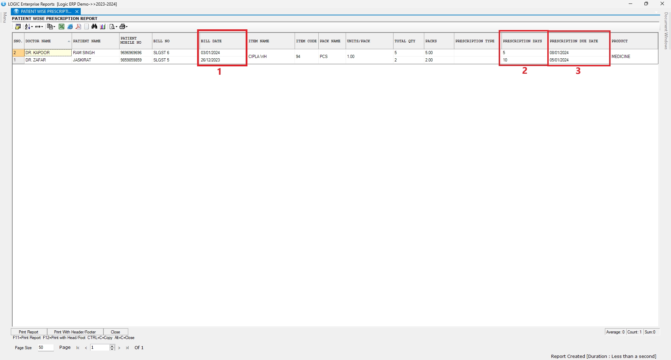Click the Page Size input field
This screenshot has width=671, height=360.
point(45,347)
